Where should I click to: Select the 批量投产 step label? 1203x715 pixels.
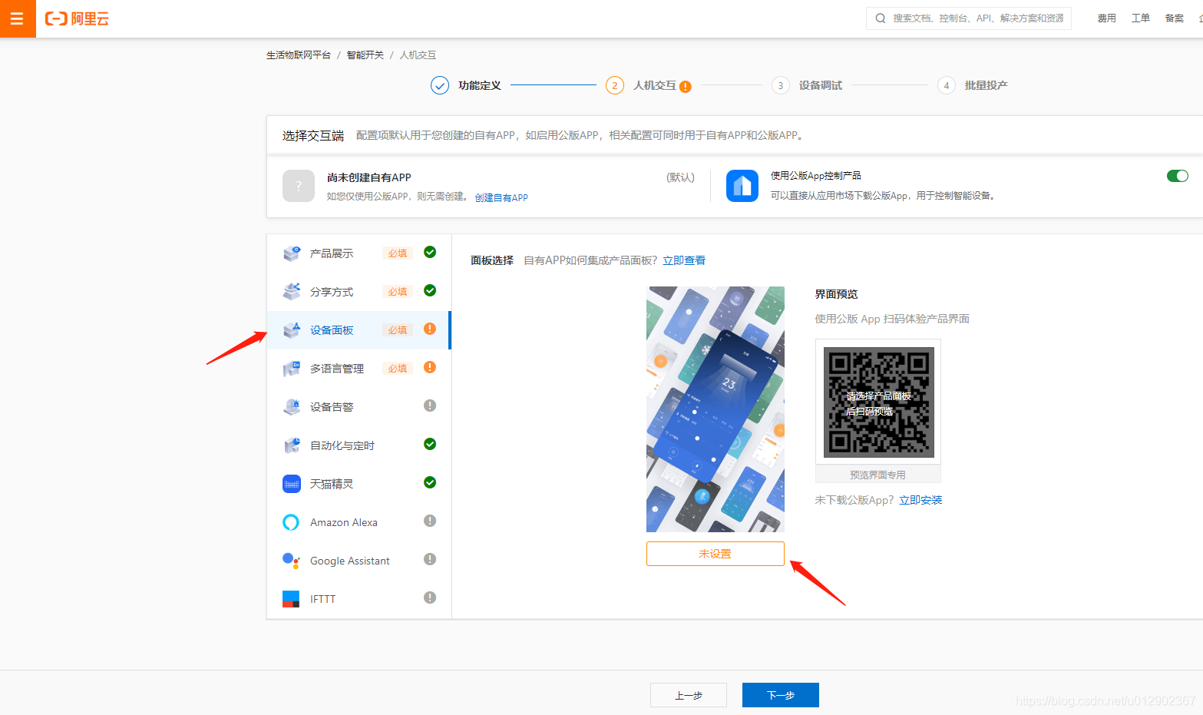[987, 85]
